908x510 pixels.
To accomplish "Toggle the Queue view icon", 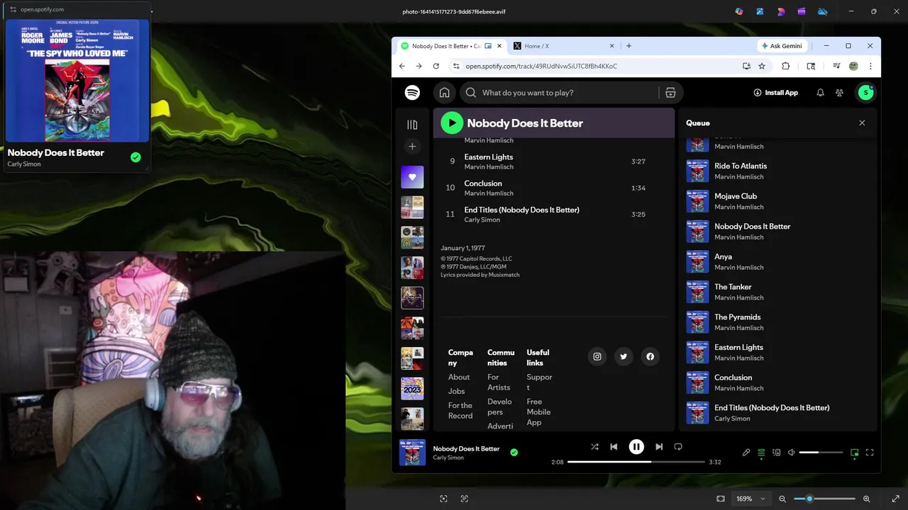I will tap(761, 453).
